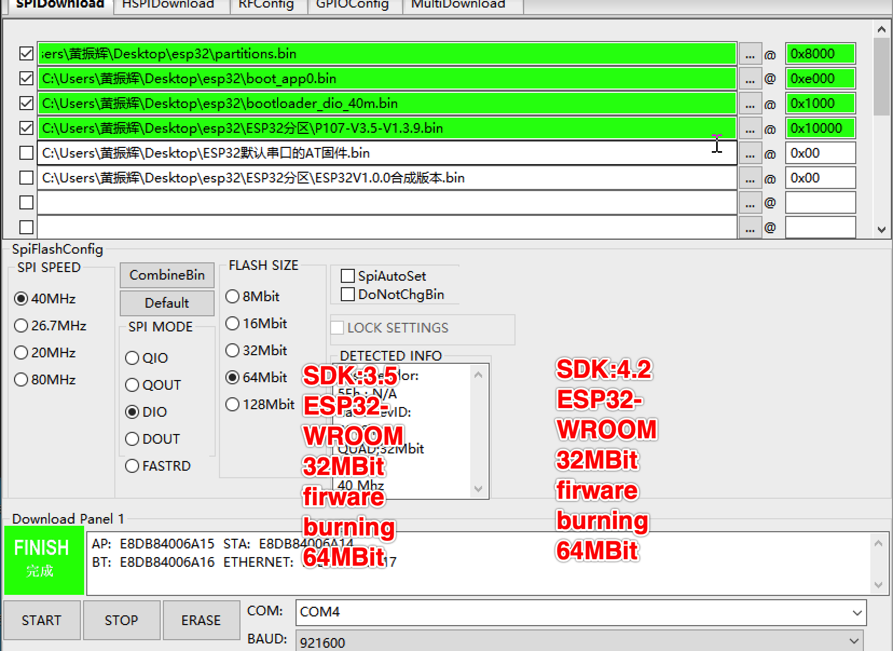Open the GPIOConfig tab
Viewport: 893px width, 651px height.
coord(354,4)
